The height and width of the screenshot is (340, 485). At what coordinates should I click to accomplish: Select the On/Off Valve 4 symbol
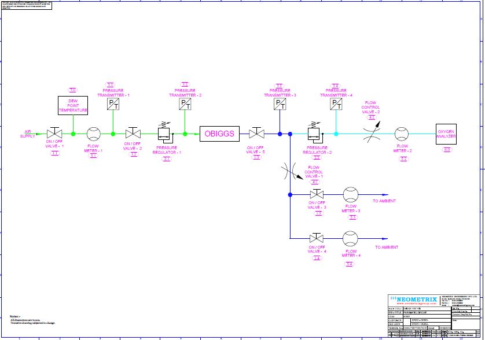316,238
